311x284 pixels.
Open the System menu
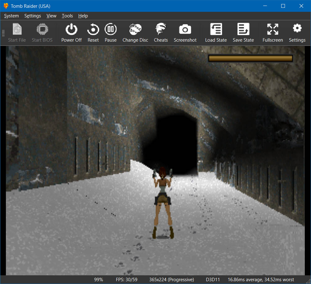11,16
